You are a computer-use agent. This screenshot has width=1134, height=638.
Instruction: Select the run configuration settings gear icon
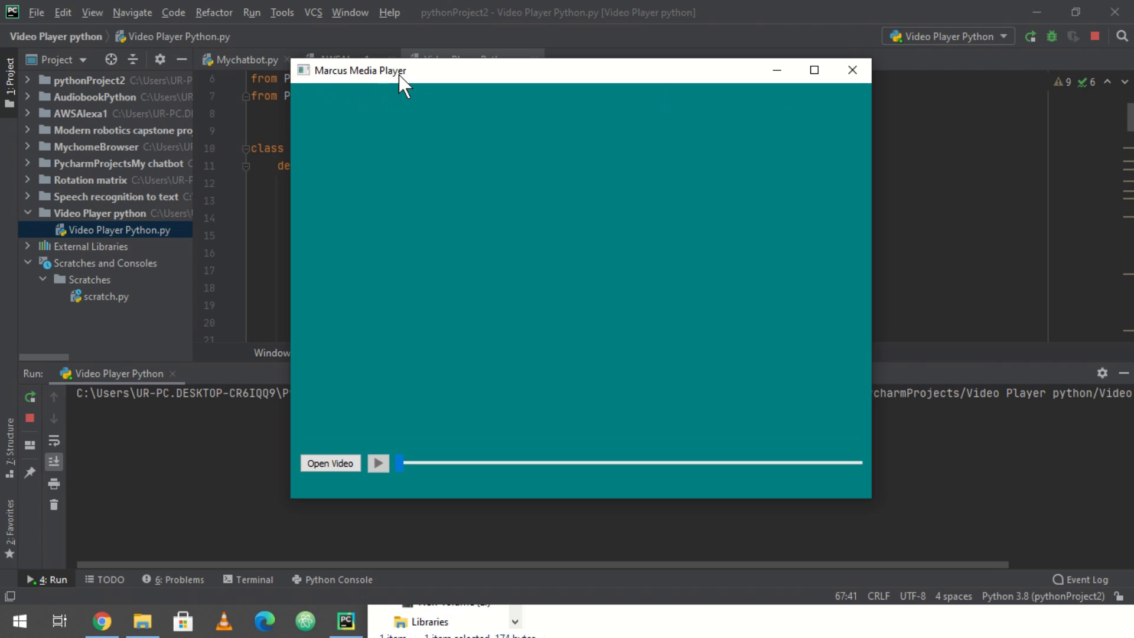point(1102,373)
